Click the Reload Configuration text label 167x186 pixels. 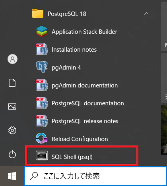coord(80,139)
